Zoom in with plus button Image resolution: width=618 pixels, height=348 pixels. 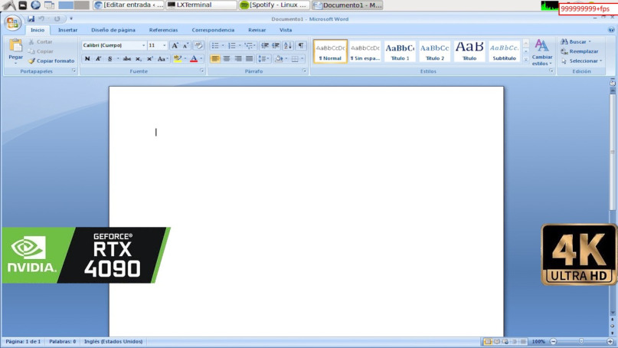(x=610, y=341)
